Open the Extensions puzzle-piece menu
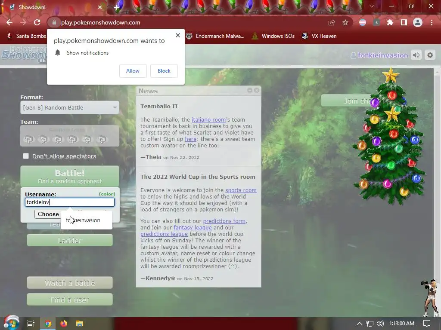 pos(390,22)
